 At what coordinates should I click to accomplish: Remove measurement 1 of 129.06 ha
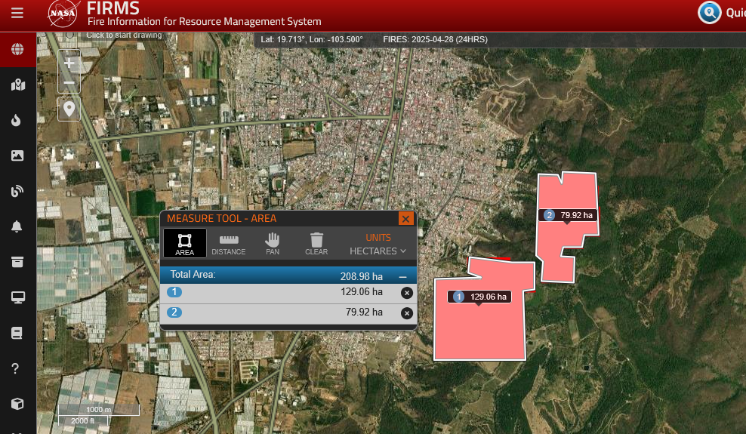407,293
